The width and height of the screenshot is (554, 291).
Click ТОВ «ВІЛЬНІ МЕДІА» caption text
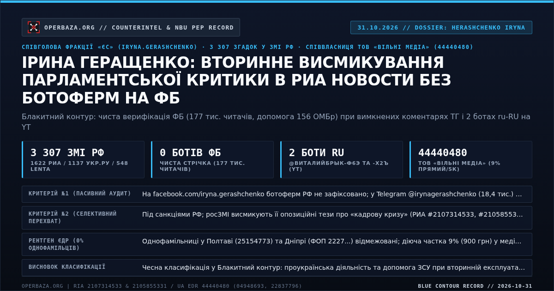point(459,166)
